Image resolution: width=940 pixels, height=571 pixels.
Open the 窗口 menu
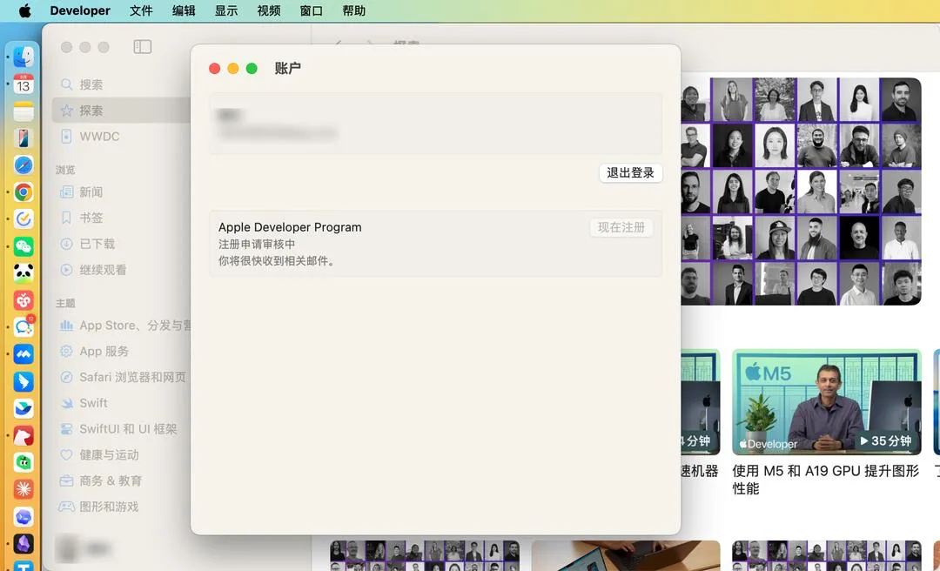[x=311, y=10]
